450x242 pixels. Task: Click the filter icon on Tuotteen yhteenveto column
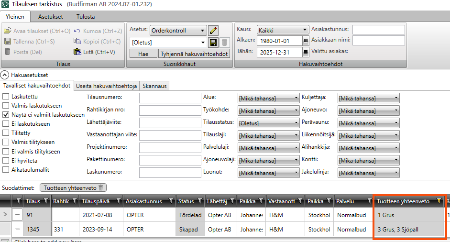[439, 201]
